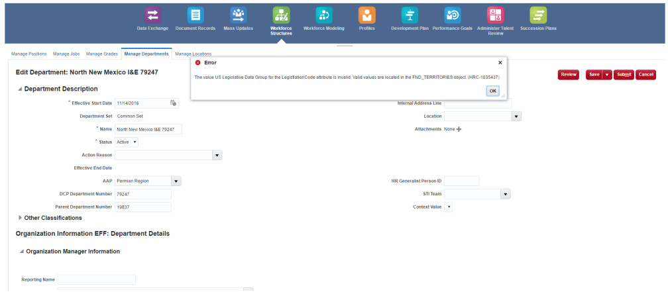
Task: Close the Error dialog with X
Action: pyautogui.click(x=500, y=62)
